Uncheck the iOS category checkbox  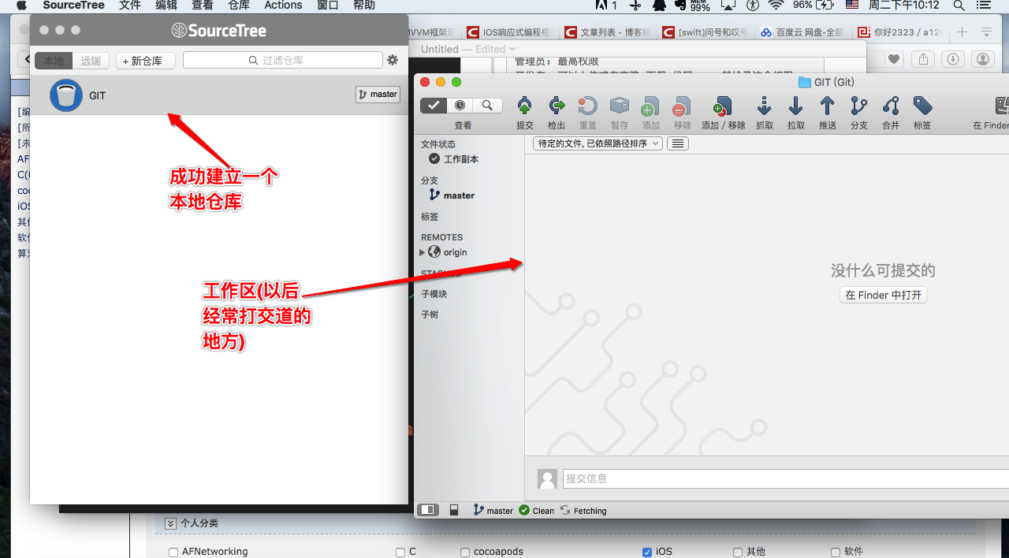pyautogui.click(x=647, y=552)
